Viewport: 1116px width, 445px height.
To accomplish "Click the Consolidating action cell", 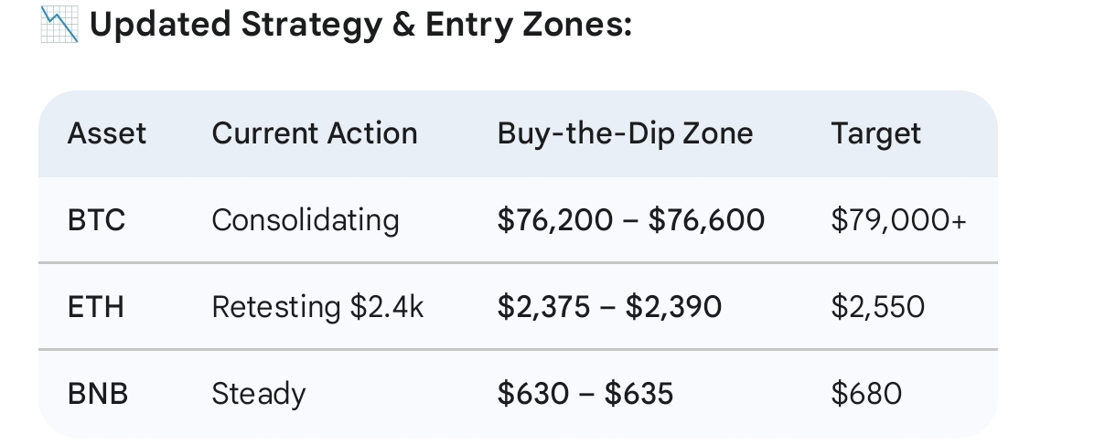I will tap(306, 220).
